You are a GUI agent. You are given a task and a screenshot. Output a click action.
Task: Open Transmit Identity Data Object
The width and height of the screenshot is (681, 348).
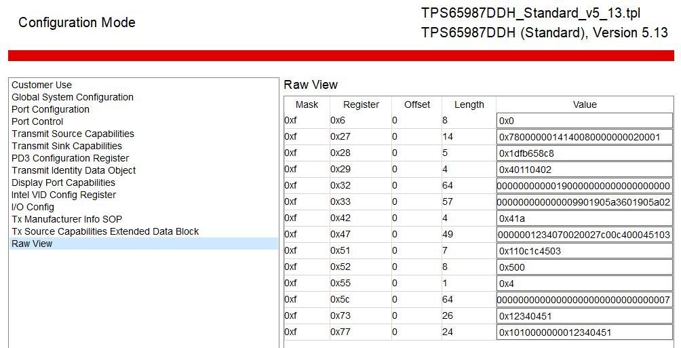pos(143,170)
